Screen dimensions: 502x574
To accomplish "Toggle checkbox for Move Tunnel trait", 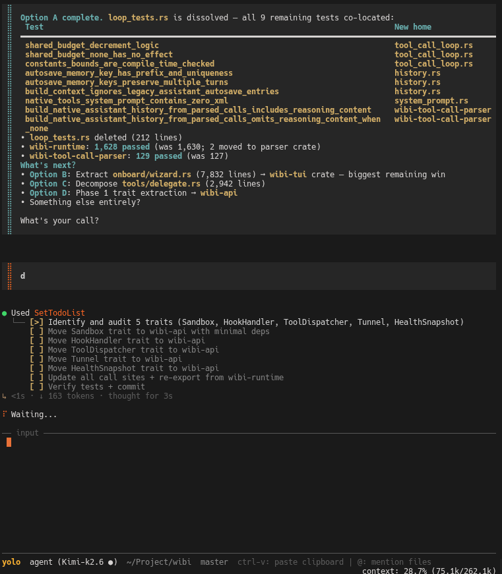I will (x=37, y=359).
